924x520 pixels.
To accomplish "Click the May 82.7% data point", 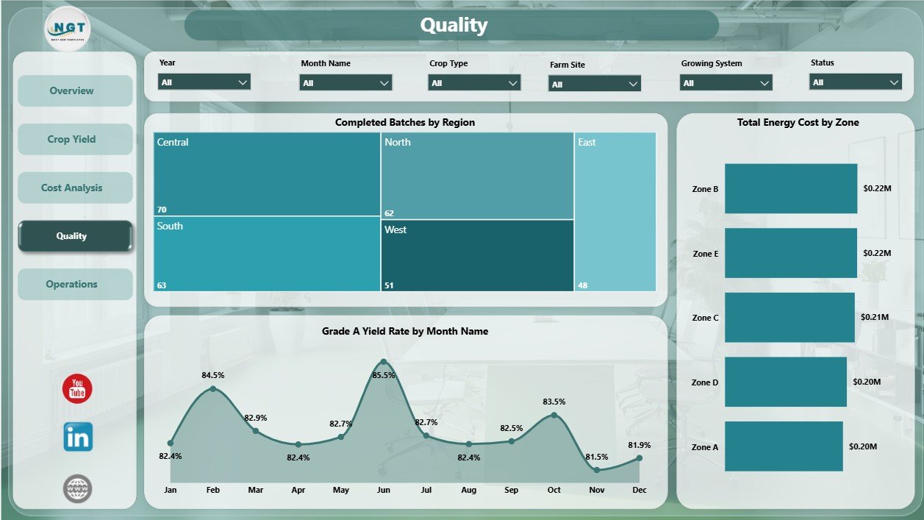I will click(x=341, y=437).
